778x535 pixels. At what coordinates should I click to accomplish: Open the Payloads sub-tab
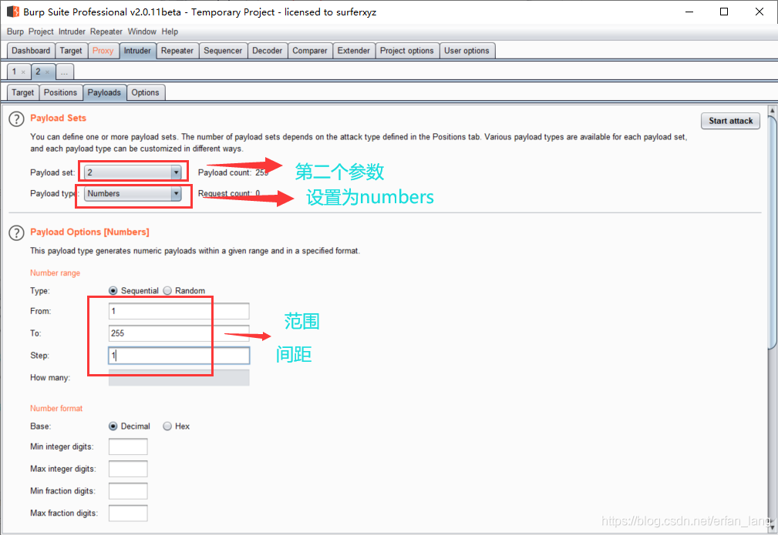(x=104, y=92)
